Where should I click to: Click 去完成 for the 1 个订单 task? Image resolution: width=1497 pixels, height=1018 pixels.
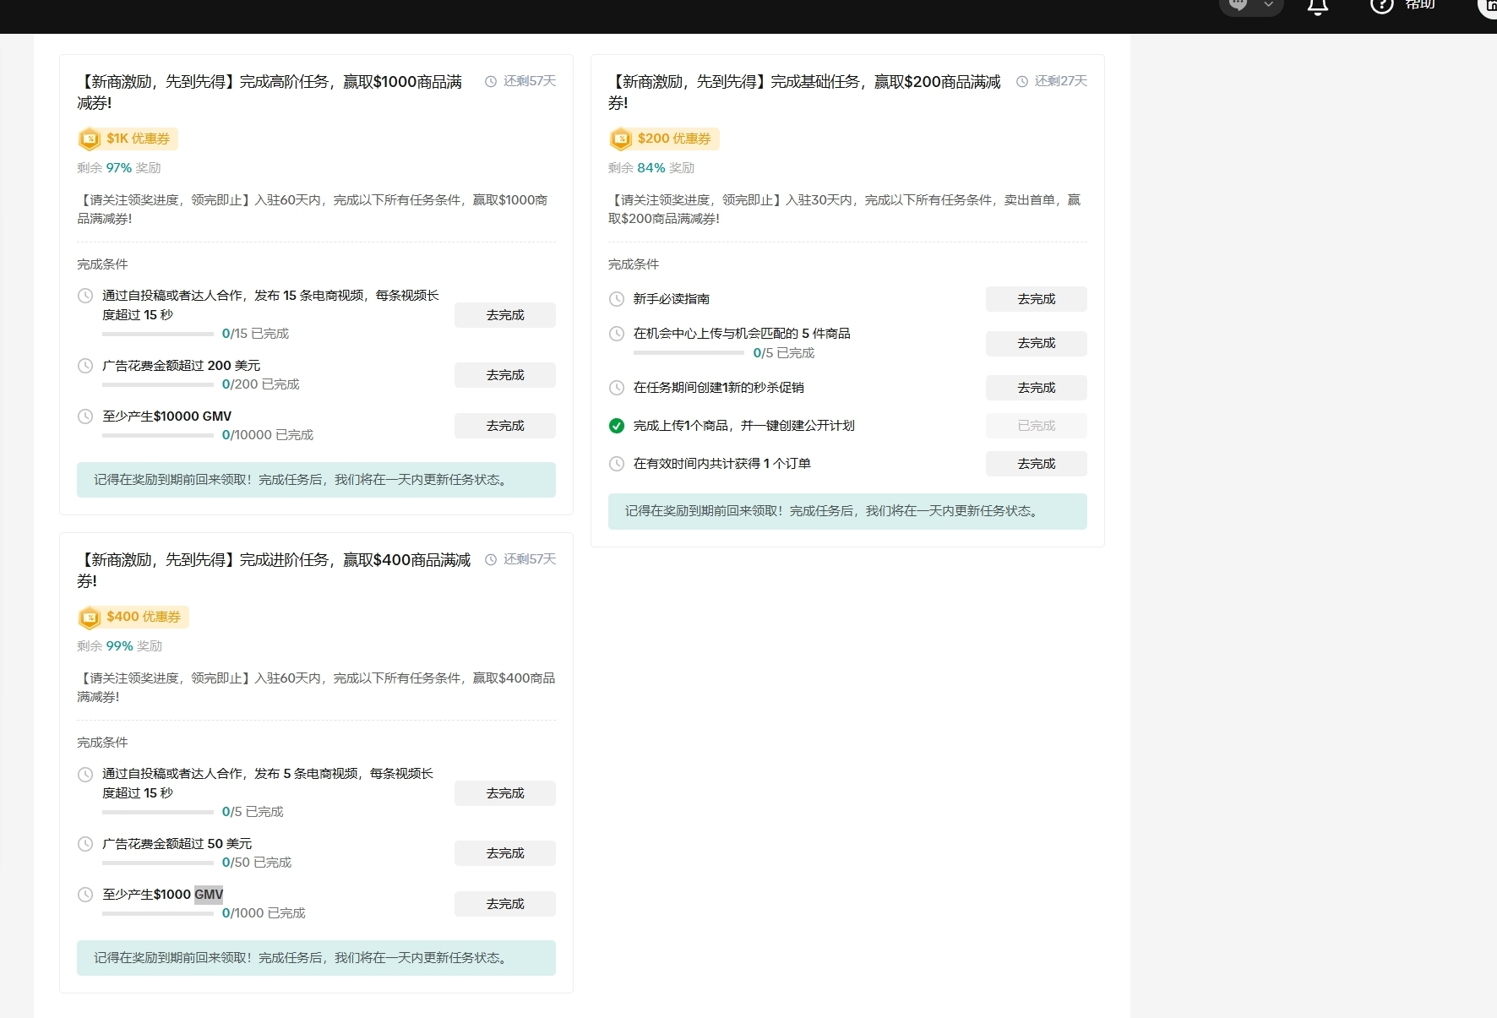pos(1037,464)
